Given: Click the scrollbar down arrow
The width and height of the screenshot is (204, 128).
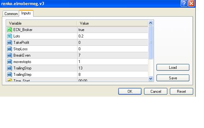Looking at the screenshot, I should [151, 79].
